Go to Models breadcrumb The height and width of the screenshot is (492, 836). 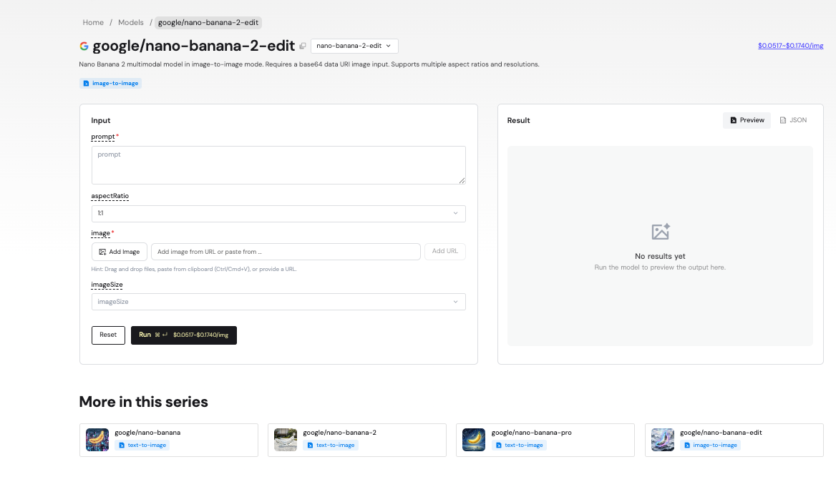pos(130,22)
